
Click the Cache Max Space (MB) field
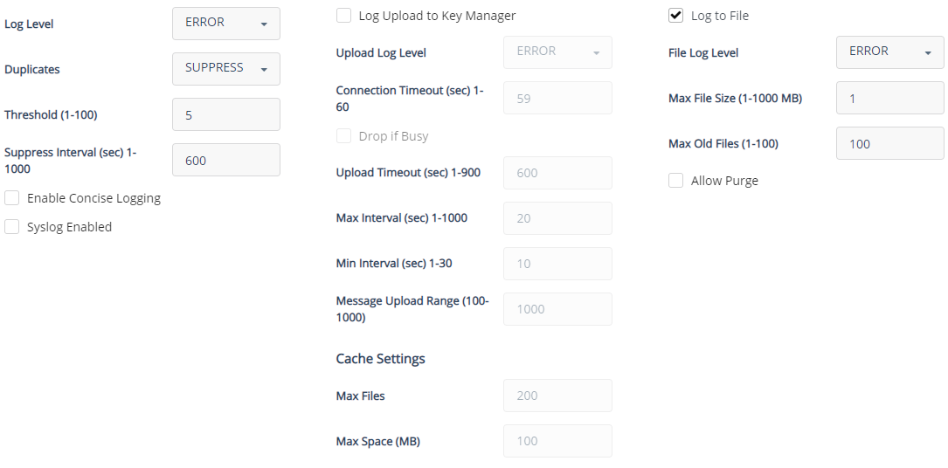click(x=557, y=441)
